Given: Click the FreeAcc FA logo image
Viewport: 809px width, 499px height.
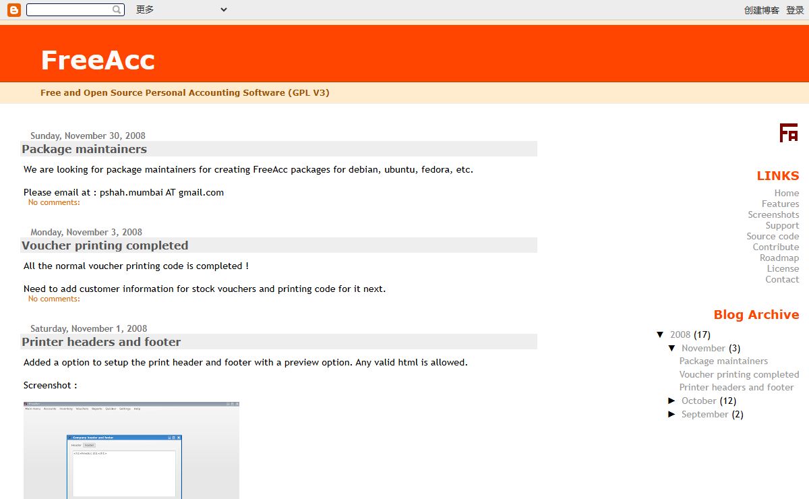Looking at the screenshot, I should [789, 133].
